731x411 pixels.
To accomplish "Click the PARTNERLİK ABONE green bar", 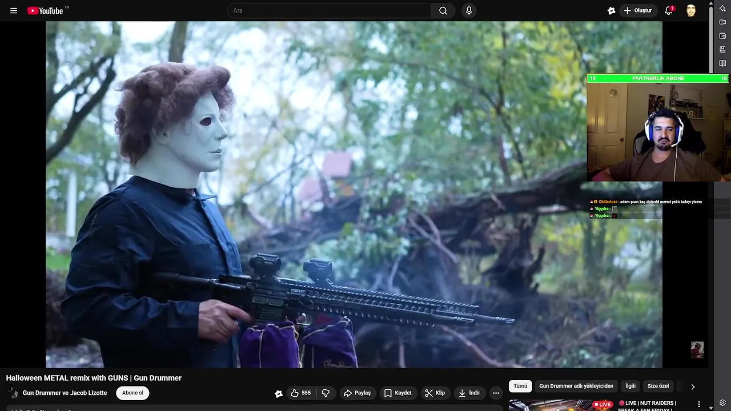I will 658,78.
